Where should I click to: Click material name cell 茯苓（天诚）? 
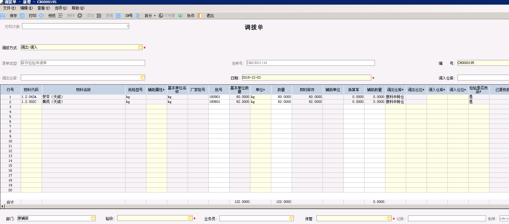(84, 97)
